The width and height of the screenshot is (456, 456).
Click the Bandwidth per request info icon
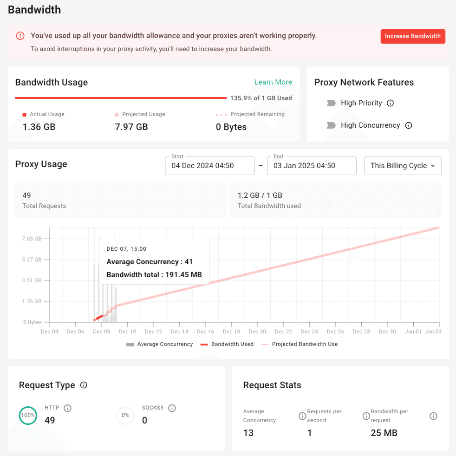point(433,416)
